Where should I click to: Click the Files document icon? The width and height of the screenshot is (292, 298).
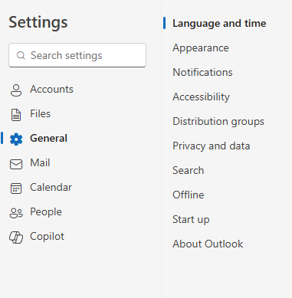[16, 114]
